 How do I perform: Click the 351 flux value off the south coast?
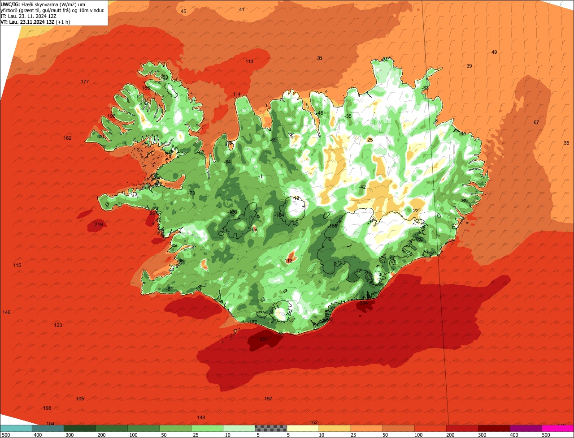pyautogui.click(x=264, y=339)
